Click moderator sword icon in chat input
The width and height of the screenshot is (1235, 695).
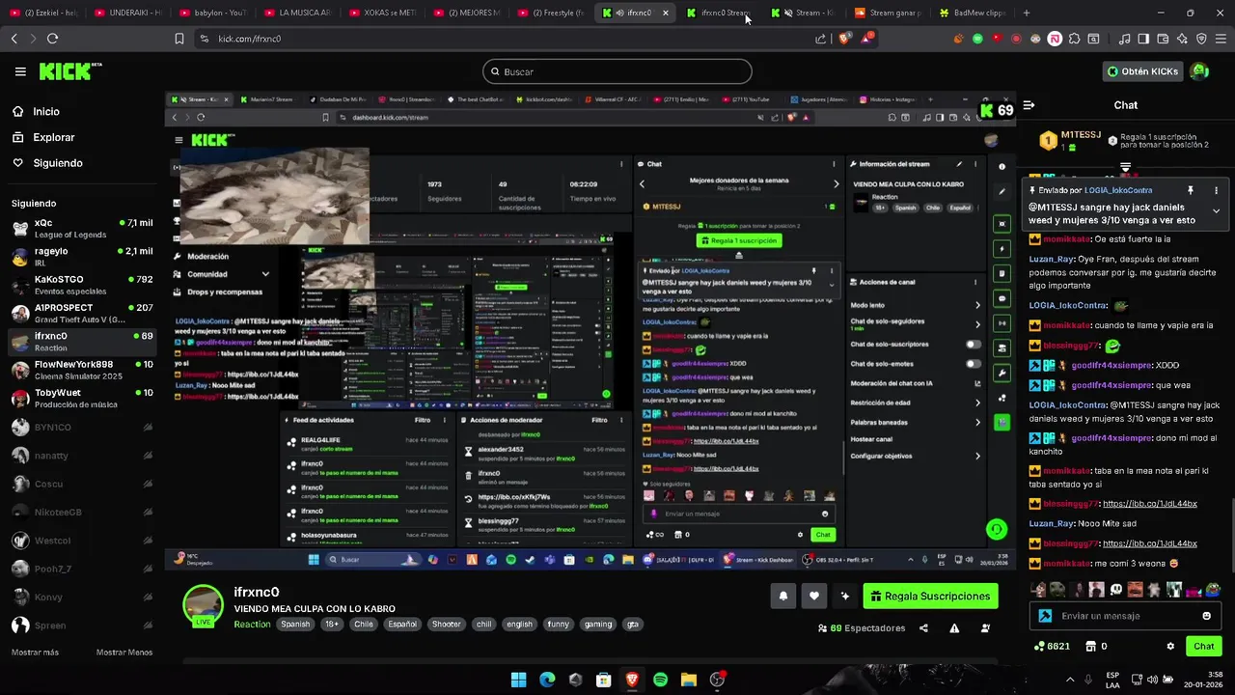pos(1045,616)
